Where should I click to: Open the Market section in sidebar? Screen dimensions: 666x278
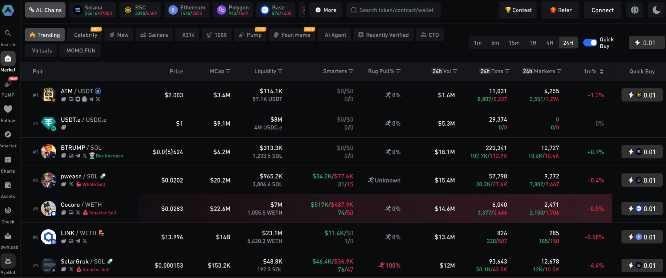(x=8, y=59)
